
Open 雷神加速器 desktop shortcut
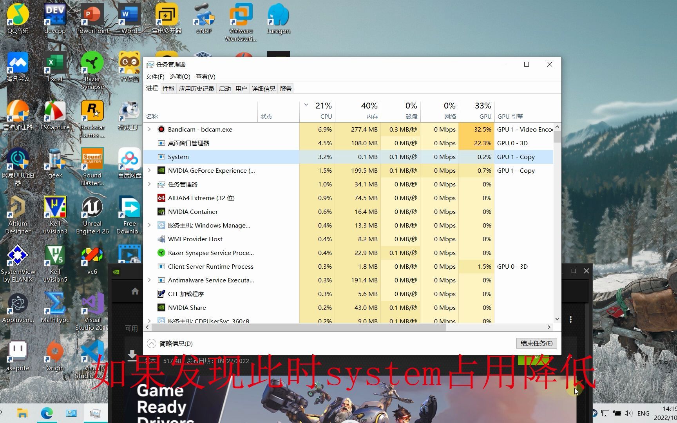18,115
